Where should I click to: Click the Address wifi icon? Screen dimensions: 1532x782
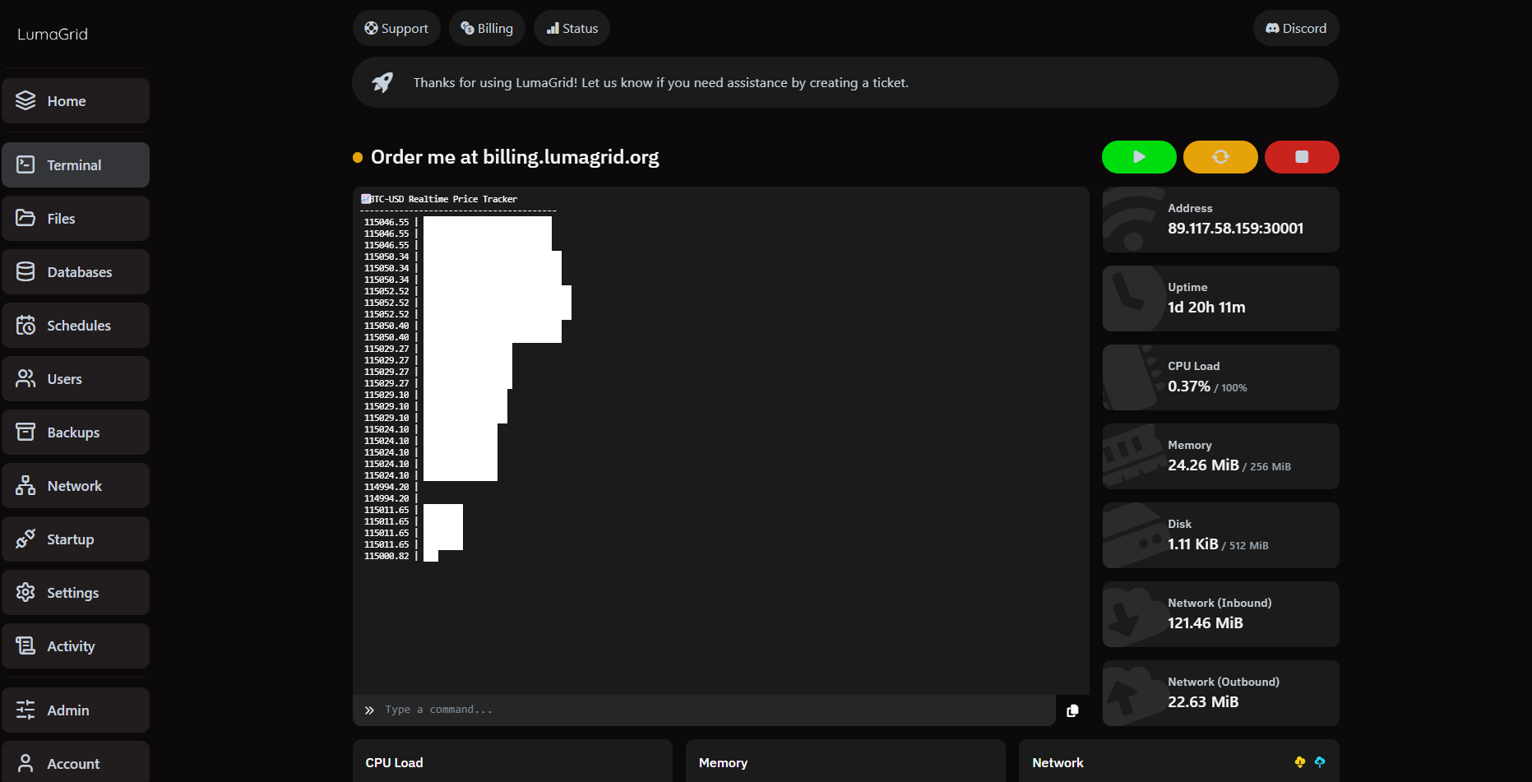[x=1132, y=220]
